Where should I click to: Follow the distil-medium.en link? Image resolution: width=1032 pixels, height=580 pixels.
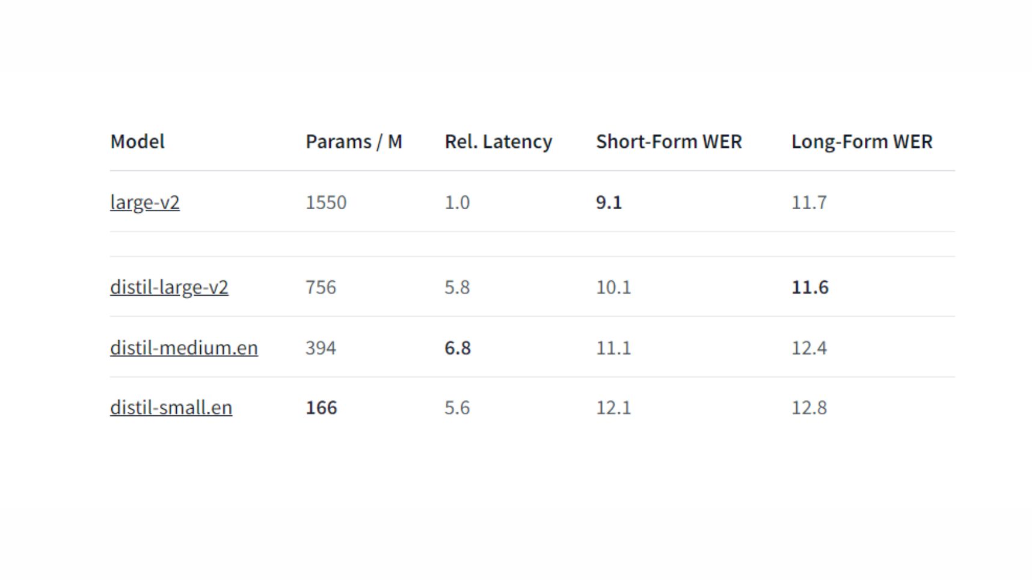coord(183,348)
